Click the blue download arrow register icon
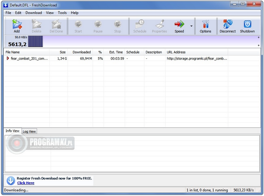Viewport: 264px width, 196px height. pos(11,181)
